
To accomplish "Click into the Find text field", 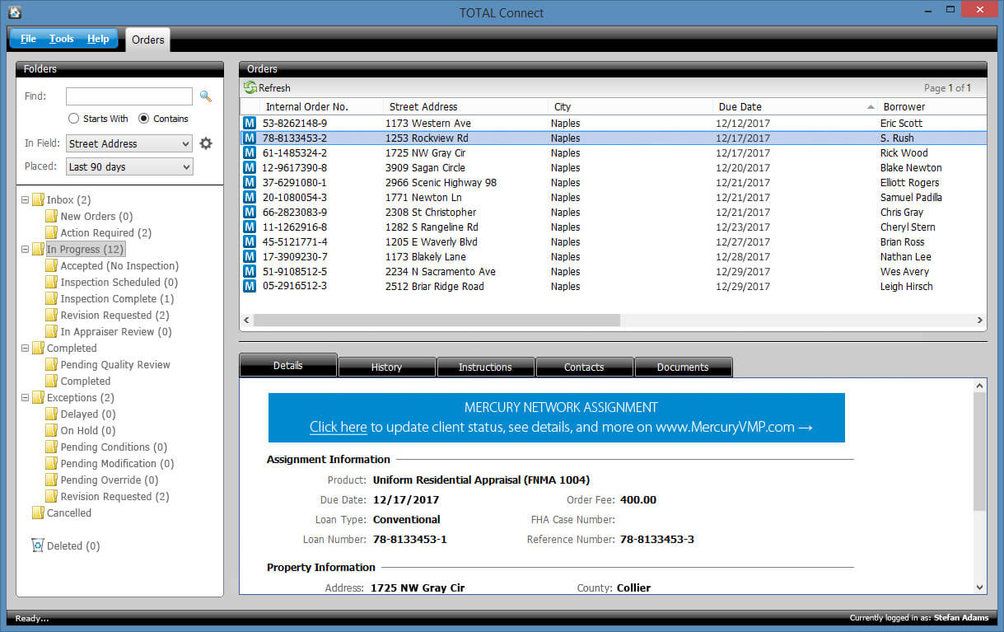I will click(128, 96).
